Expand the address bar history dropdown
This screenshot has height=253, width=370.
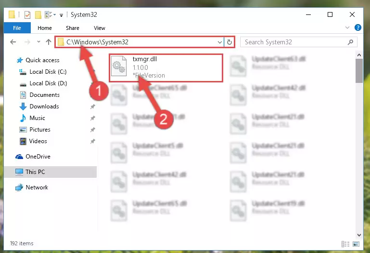(x=220, y=42)
